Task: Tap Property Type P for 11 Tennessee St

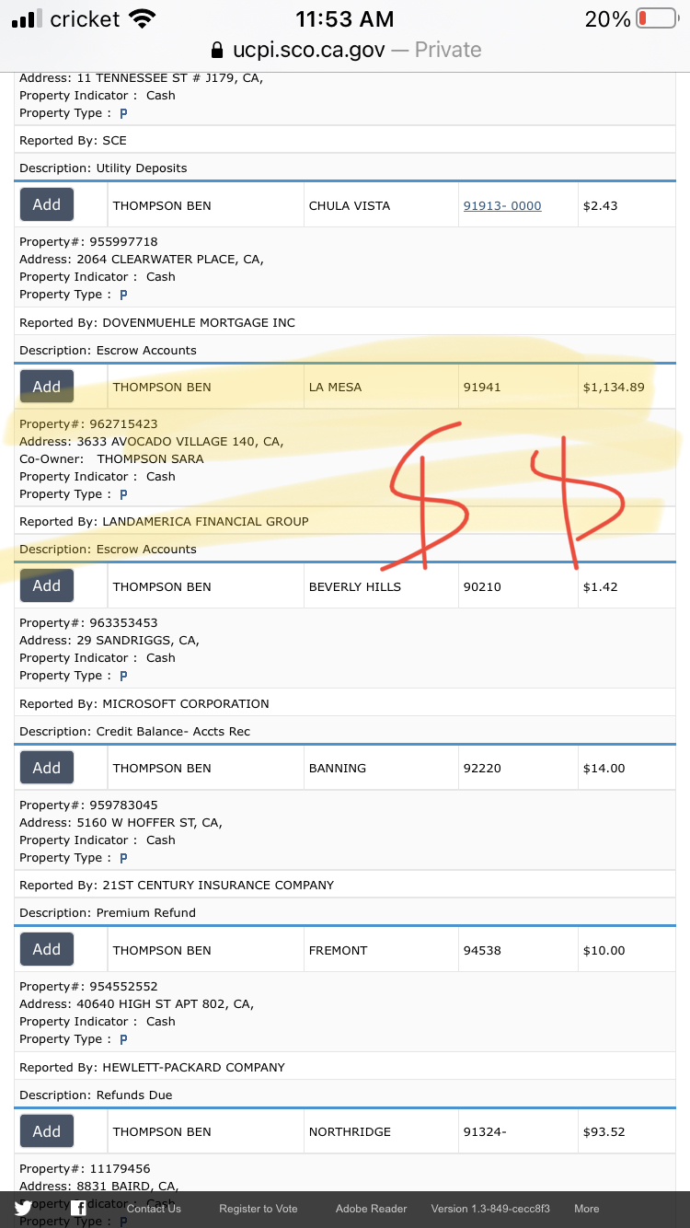Action: coord(123,113)
